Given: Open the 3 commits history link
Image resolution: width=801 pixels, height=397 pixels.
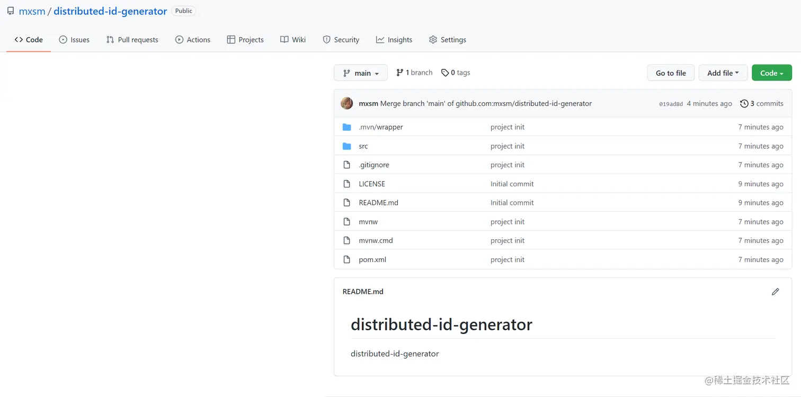Looking at the screenshot, I should (x=762, y=104).
